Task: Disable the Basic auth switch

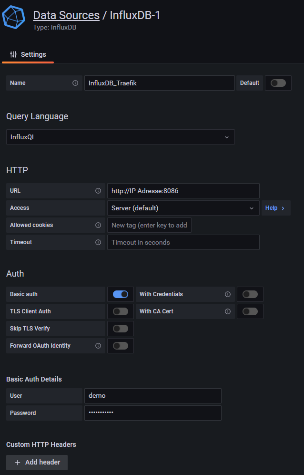Action: pyautogui.click(x=121, y=294)
